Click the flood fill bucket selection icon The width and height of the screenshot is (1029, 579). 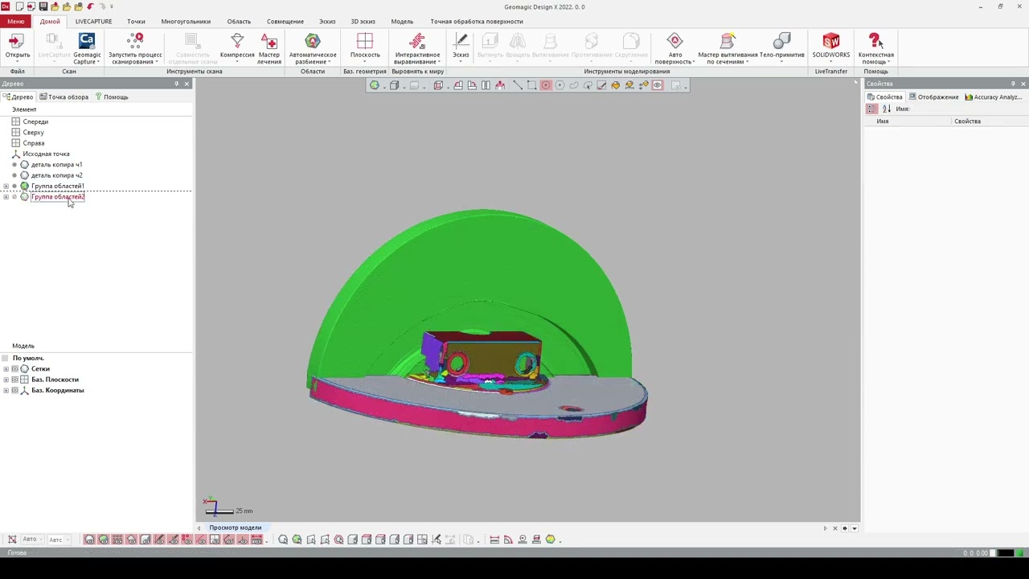616,85
